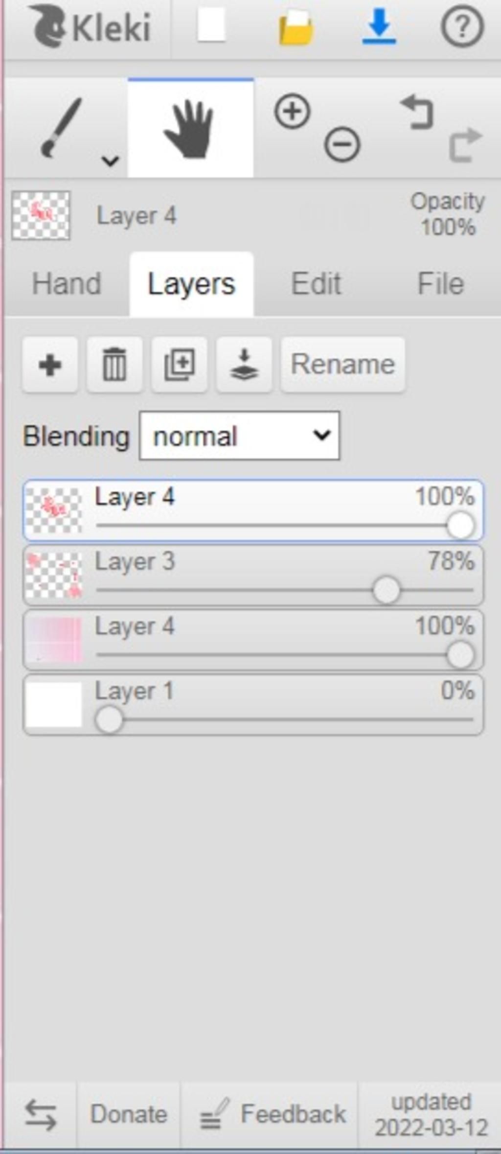
Task: Open the Blending mode dropdown
Action: click(240, 436)
